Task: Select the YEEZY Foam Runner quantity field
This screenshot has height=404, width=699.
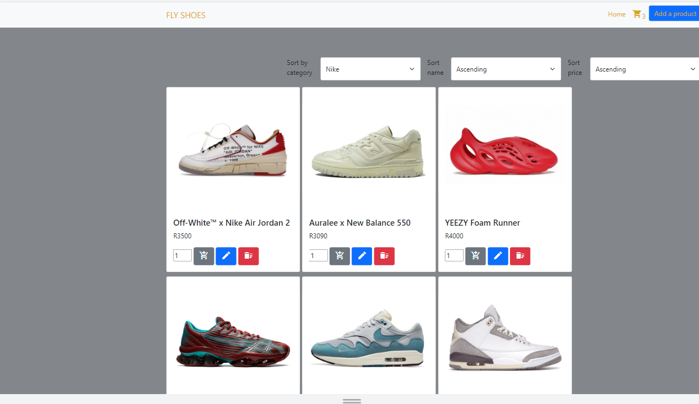Action: [x=454, y=255]
